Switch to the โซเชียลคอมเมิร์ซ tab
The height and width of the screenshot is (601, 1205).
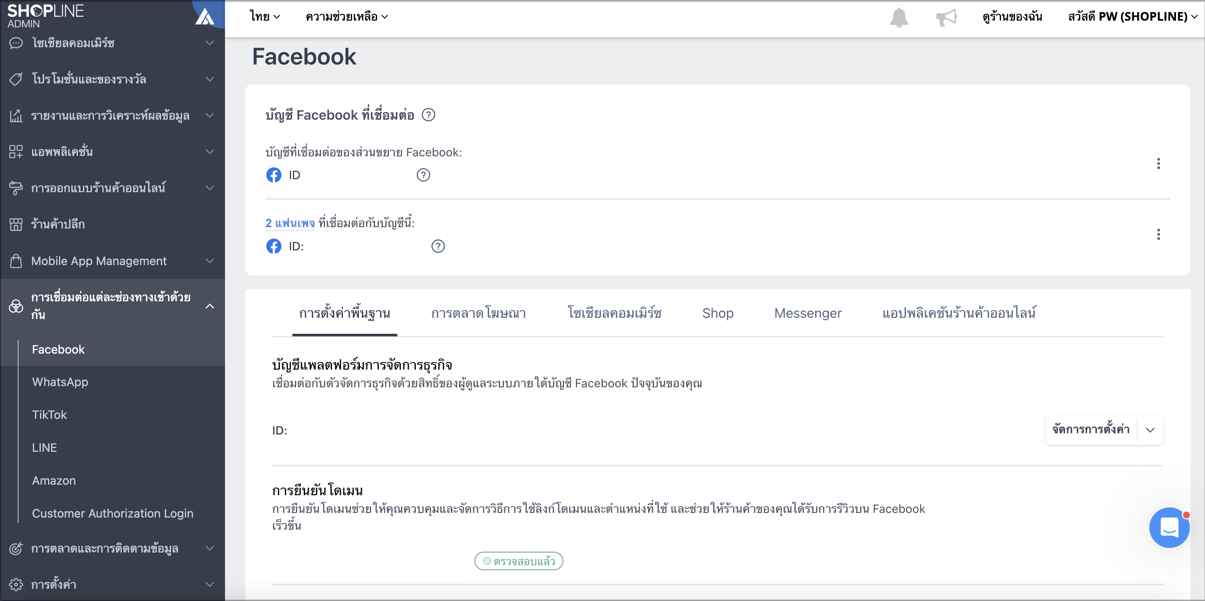coord(614,313)
